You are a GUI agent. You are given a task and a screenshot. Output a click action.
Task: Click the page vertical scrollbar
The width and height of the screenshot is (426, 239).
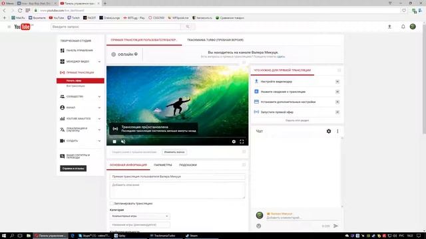(424, 78)
